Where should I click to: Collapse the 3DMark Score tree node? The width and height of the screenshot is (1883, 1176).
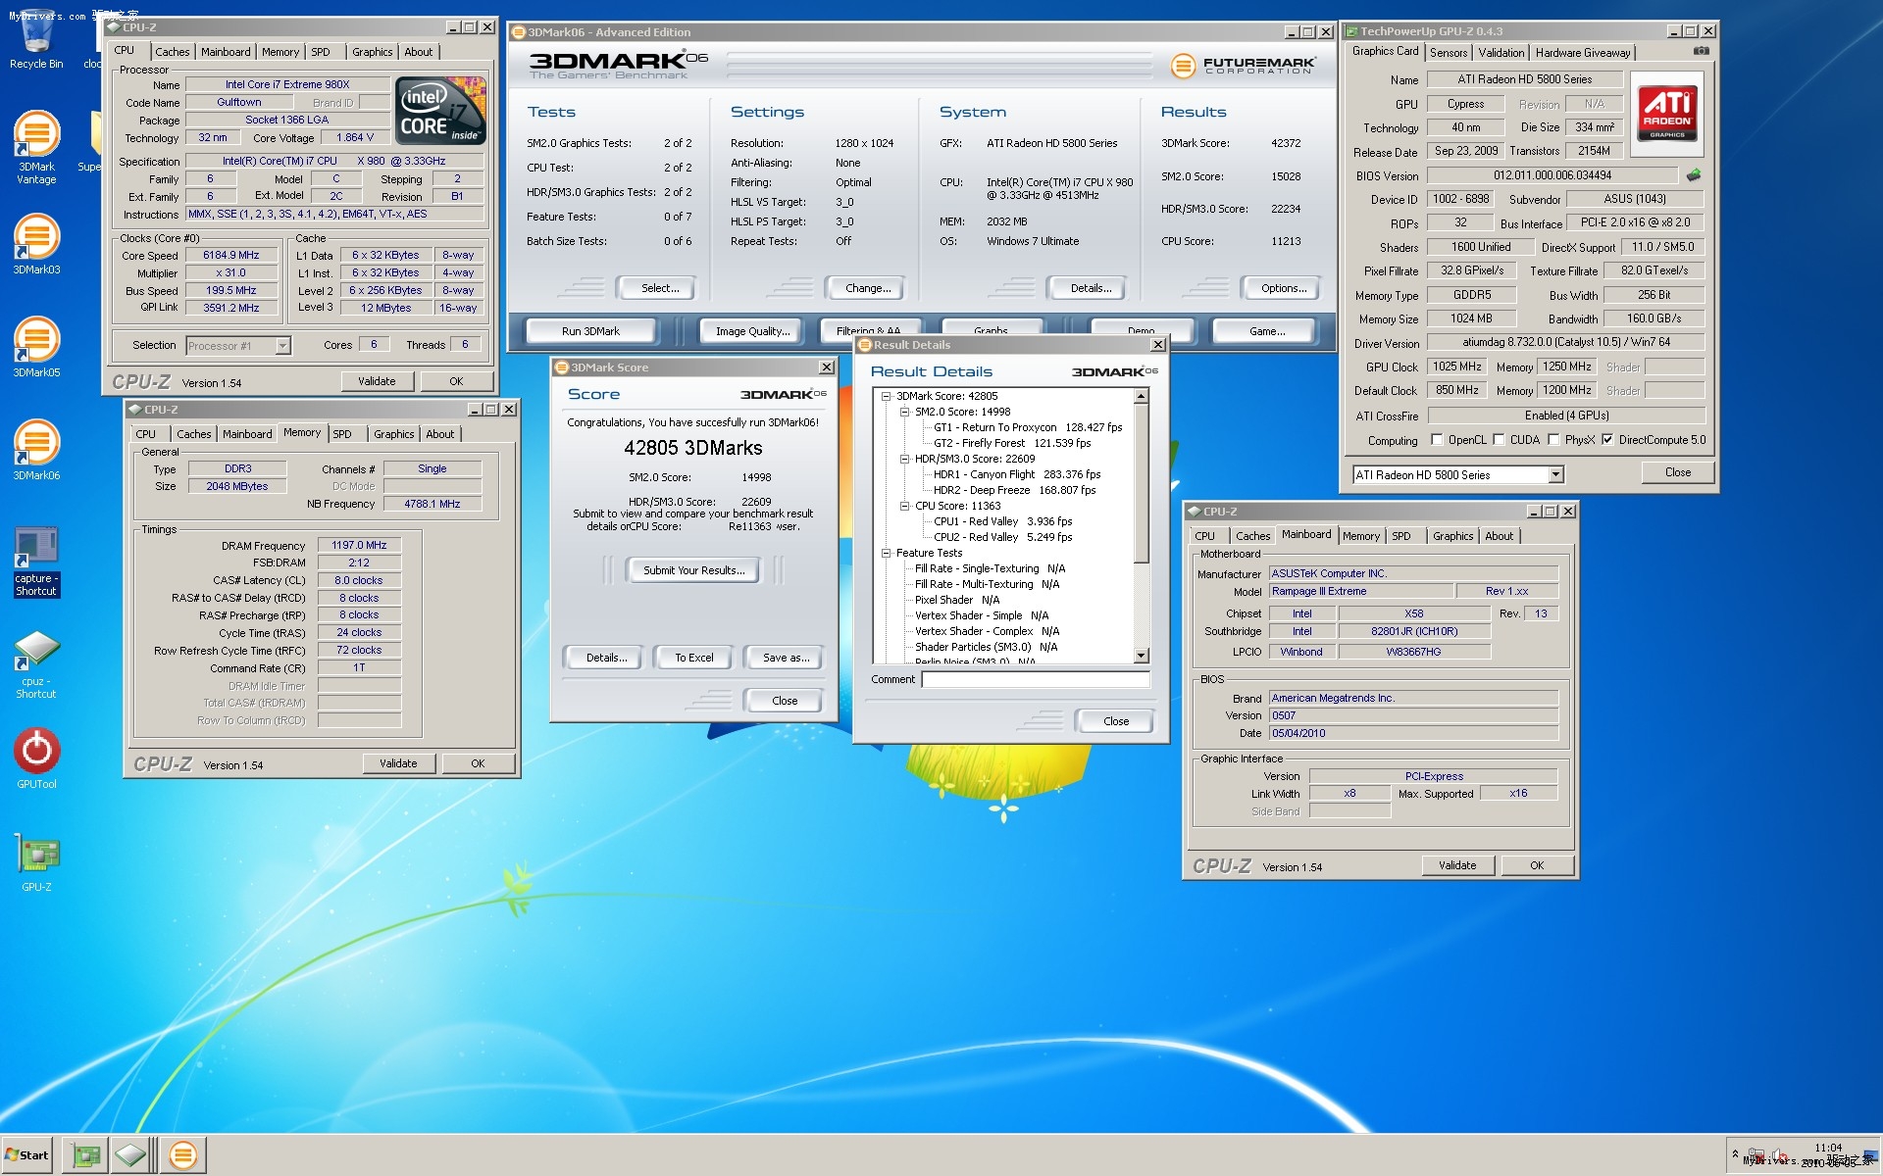tap(886, 396)
